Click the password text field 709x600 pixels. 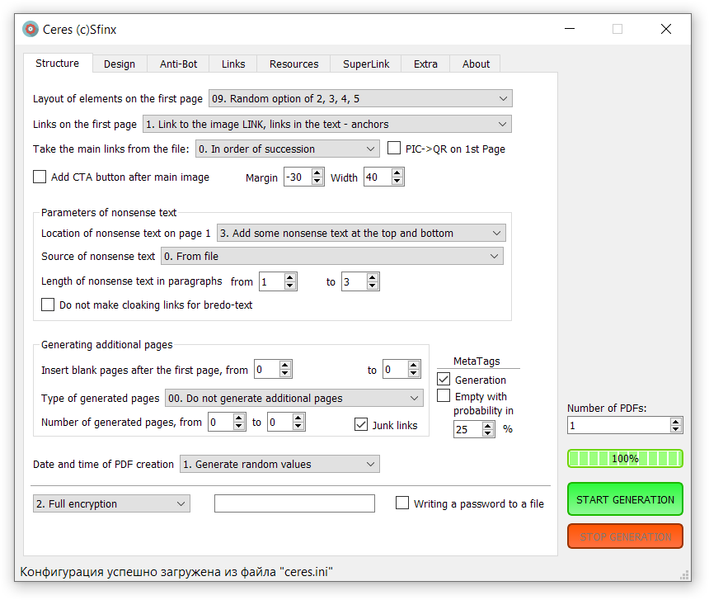click(x=294, y=503)
